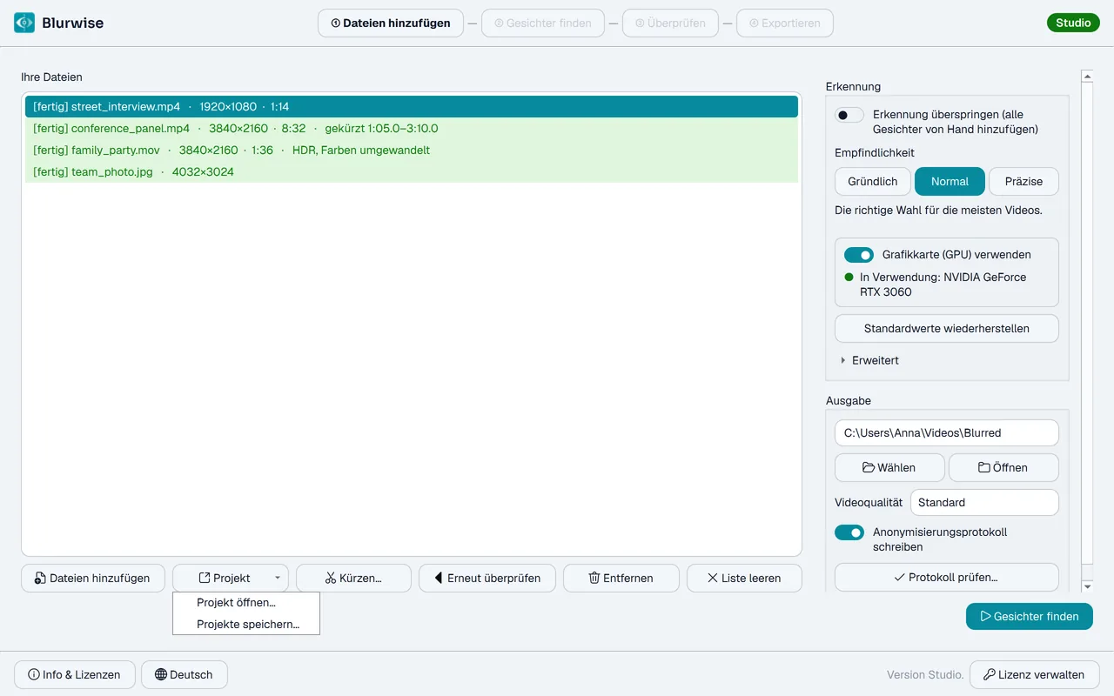Click the play icon on Gesichter finden
Viewport: 1114px width, 696px height.
(x=986, y=616)
